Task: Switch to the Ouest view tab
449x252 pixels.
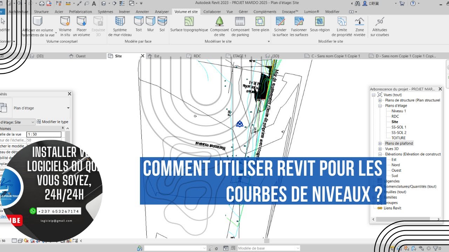Action: coord(81,56)
